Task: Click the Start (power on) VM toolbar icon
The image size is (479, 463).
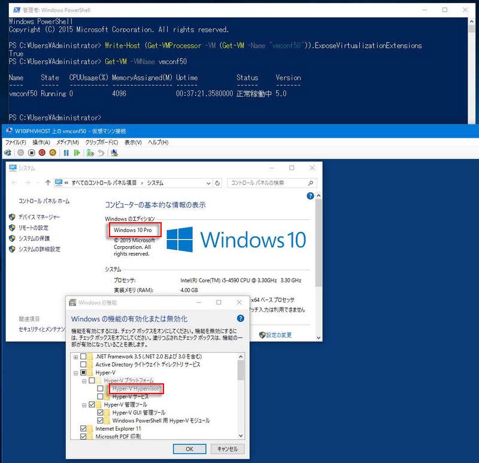Action: (20, 153)
